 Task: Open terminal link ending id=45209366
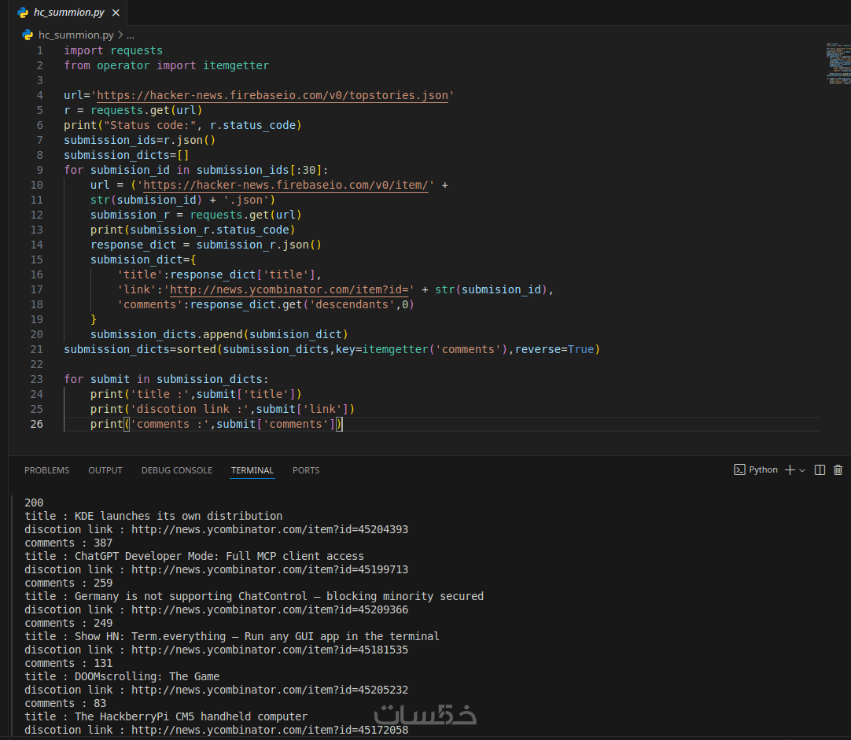[270, 609]
